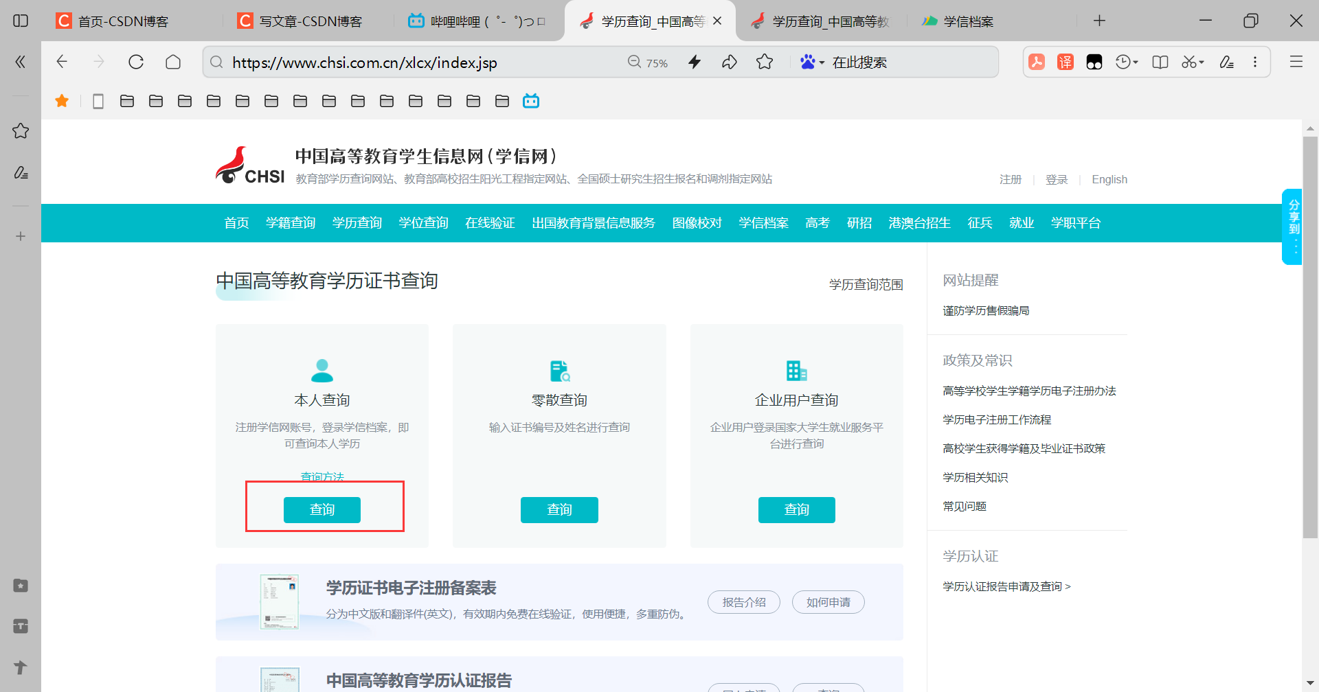Open the dark-mode extension icon
1319x692 pixels.
click(1094, 62)
